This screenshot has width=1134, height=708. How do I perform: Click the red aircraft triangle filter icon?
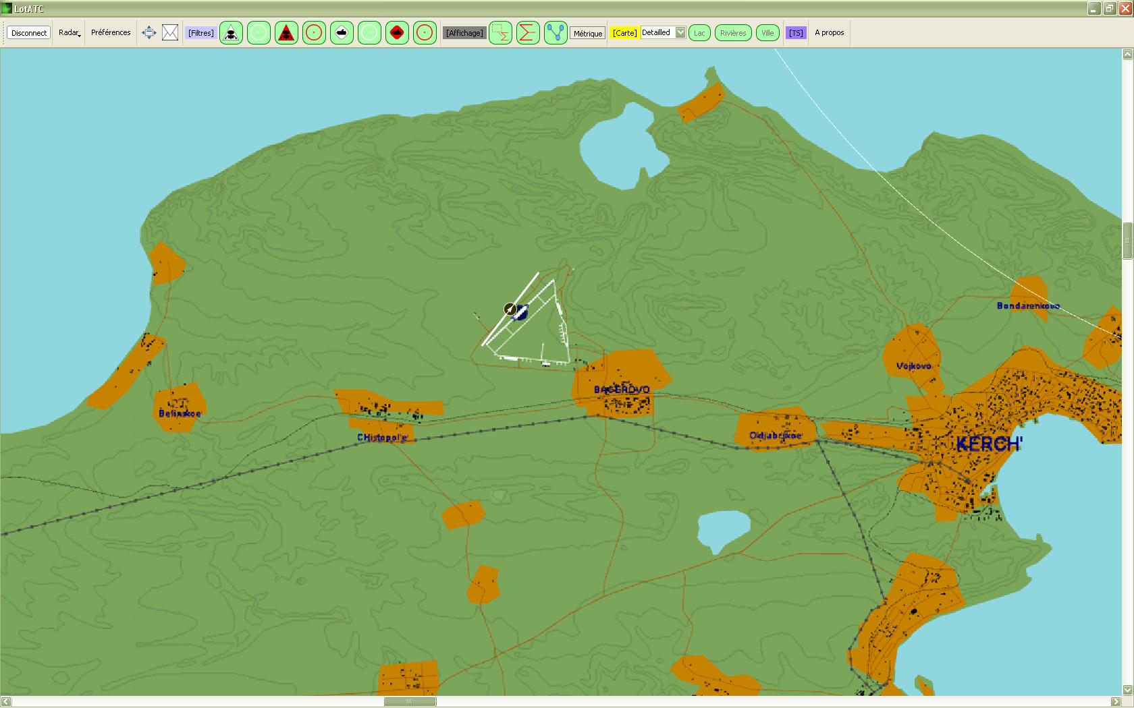286,32
